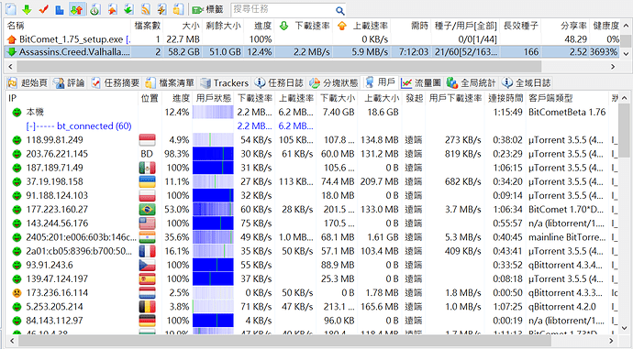The height and width of the screenshot is (349, 633).
Task: Toggle the green-red transfer arrows toolbar icon
Action: [77, 9]
